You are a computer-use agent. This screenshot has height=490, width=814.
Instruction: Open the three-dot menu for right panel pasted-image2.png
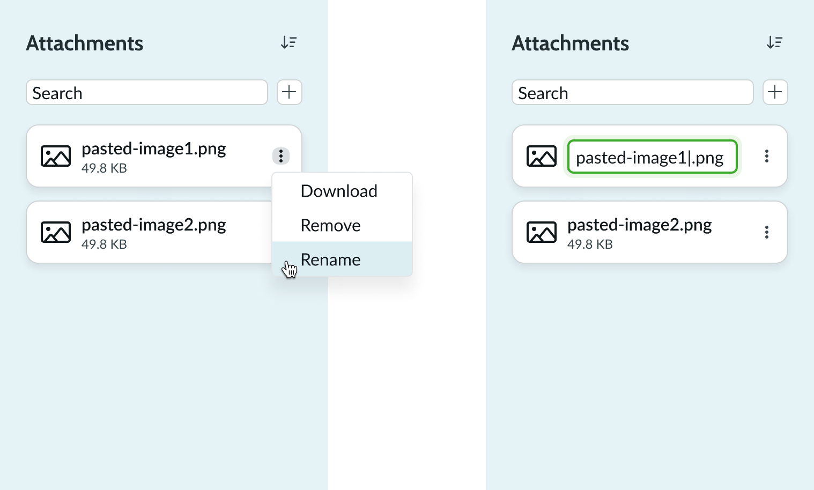coord(767,232)
